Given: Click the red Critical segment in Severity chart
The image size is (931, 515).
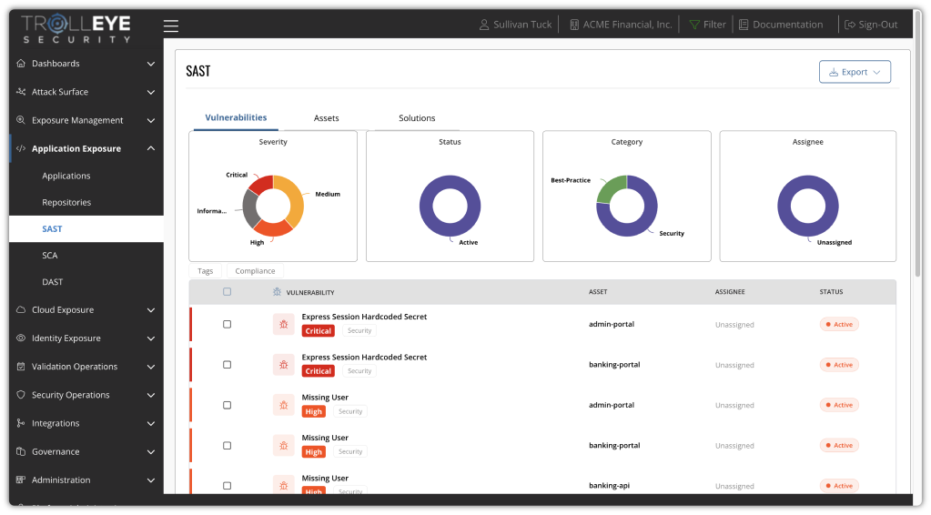Looking at the screenshot, I should tap(260, 183).
